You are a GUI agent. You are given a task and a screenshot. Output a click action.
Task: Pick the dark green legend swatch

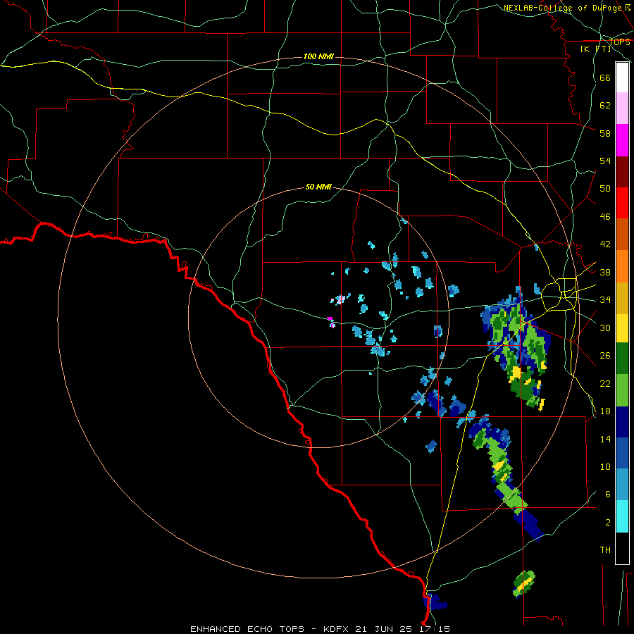[622, 359]
